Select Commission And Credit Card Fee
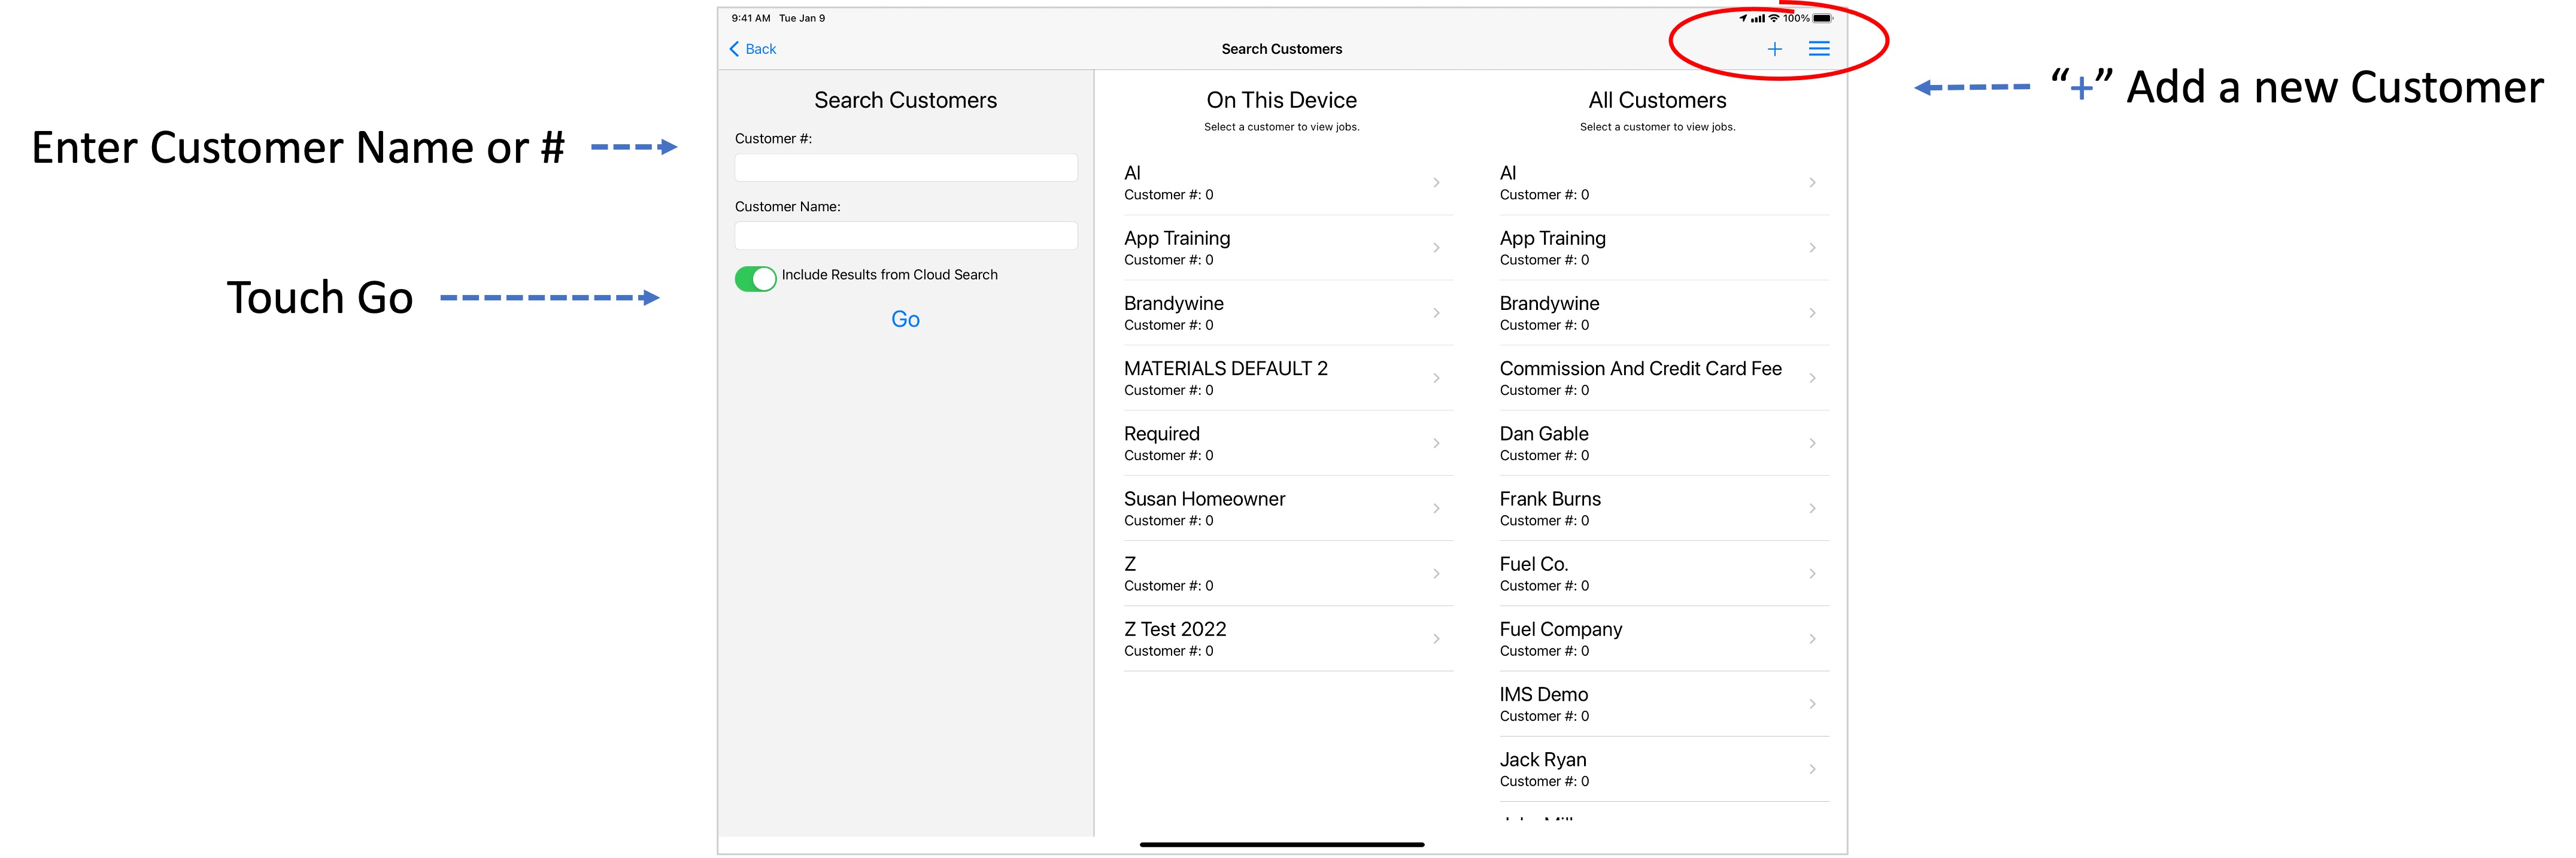Viewport: 2576px width, 858px height. (1664, 378)
